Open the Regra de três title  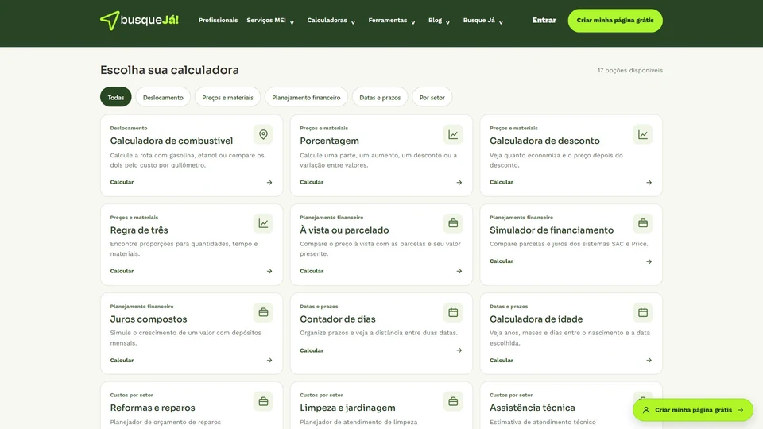[139, 230]
